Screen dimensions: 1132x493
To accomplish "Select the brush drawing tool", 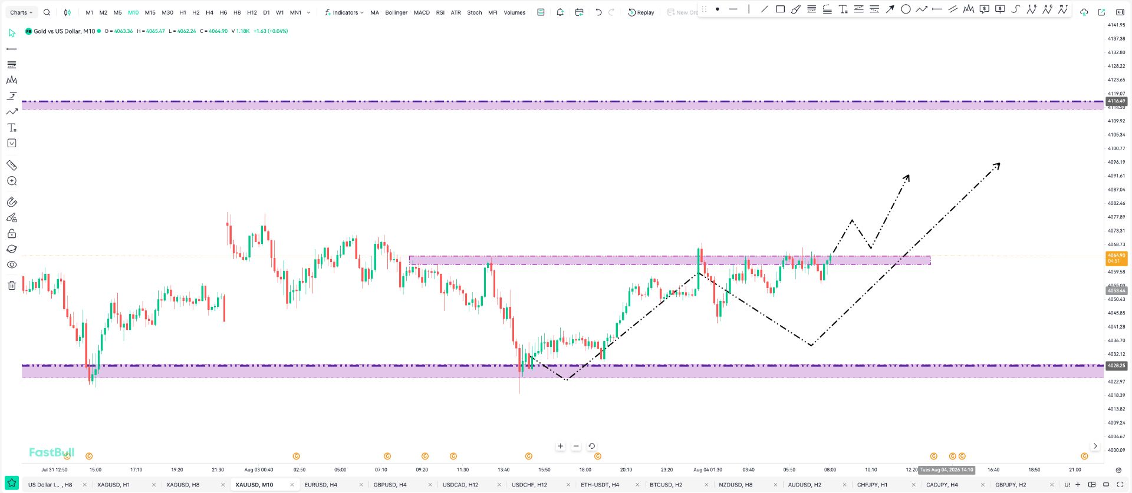I will coord(795,9).
